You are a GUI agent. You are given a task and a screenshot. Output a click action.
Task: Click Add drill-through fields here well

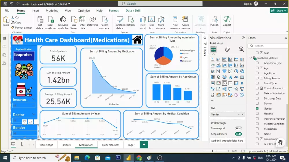click(227, 140)
